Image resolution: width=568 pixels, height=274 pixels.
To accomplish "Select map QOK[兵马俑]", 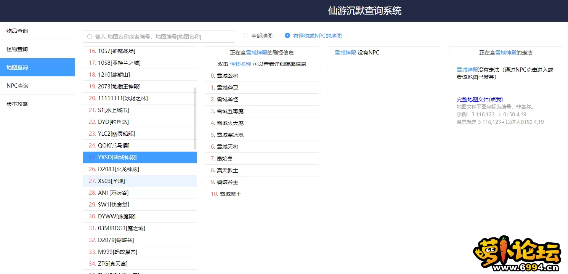I will (140, 146).
